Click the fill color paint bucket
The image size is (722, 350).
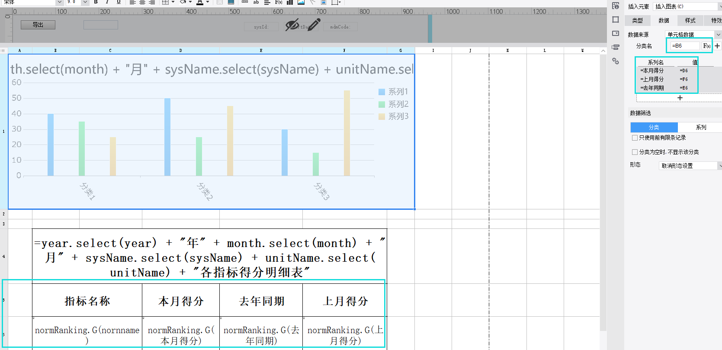point(183,2)
